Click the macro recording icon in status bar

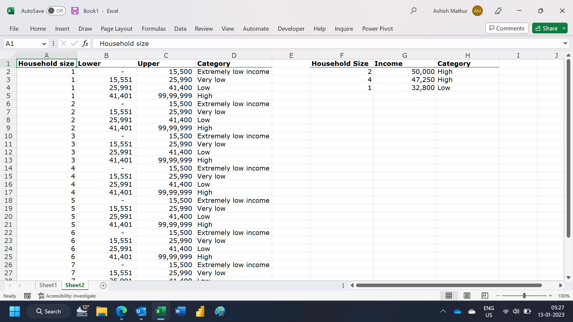27,296
